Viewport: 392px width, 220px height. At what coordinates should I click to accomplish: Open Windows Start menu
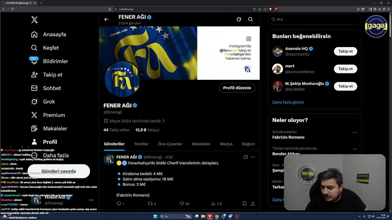(155, 216)
